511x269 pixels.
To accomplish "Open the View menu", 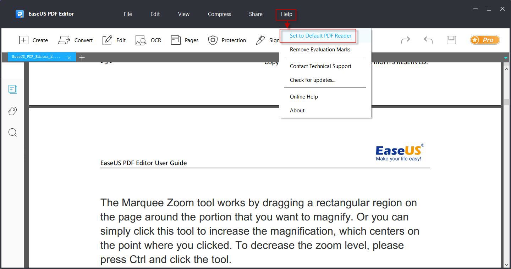I will 184,14.
